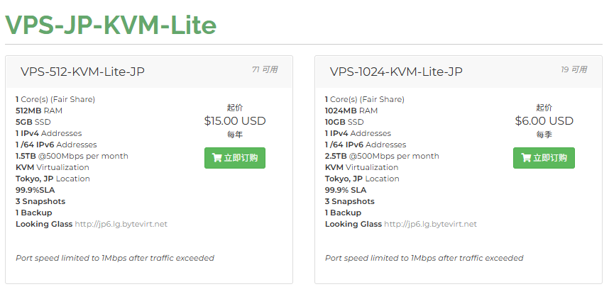This screenshot has height=294, width=609.
Task: Select the VPS-512-KVM-Lite-JP plan title
Action: 83,72
